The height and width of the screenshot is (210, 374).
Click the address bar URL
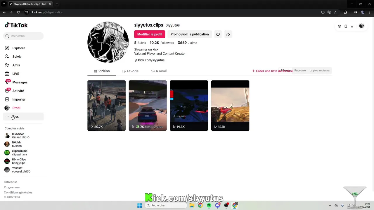click(x=46, y=12)
